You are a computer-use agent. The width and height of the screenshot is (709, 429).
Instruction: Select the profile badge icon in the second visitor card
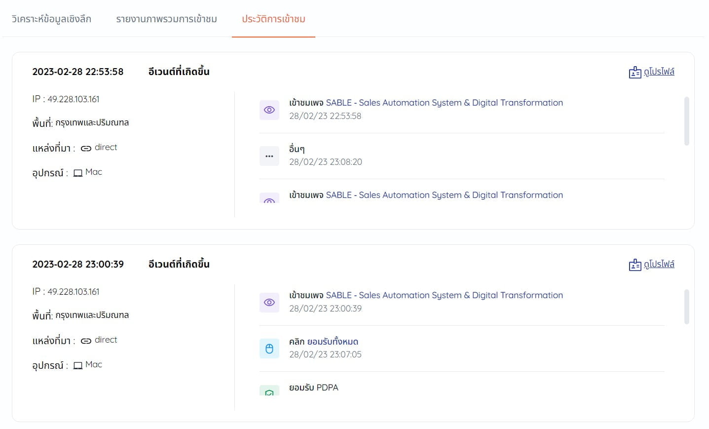634,264
